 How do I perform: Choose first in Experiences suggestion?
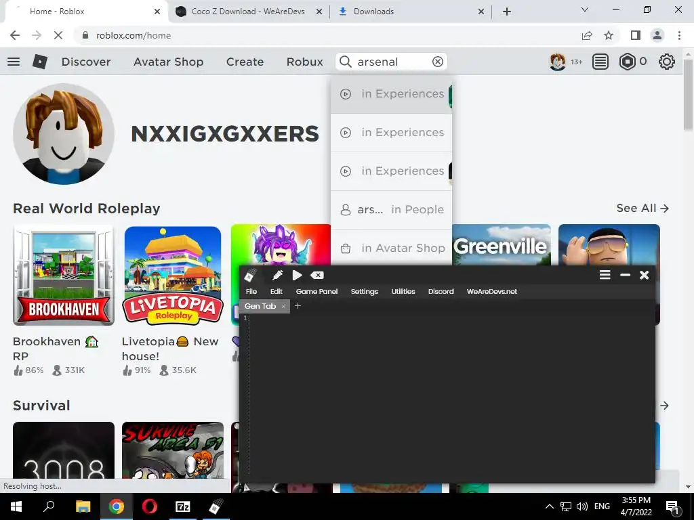coord(391,93)
